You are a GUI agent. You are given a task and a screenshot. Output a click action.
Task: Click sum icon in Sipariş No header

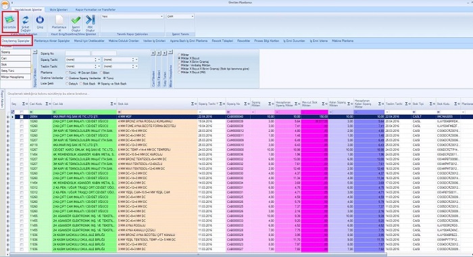point(245,104)
